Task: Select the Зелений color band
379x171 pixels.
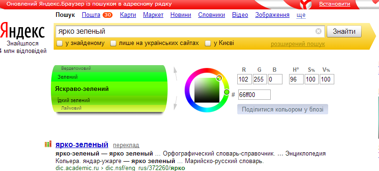Action: click(109, 77)
